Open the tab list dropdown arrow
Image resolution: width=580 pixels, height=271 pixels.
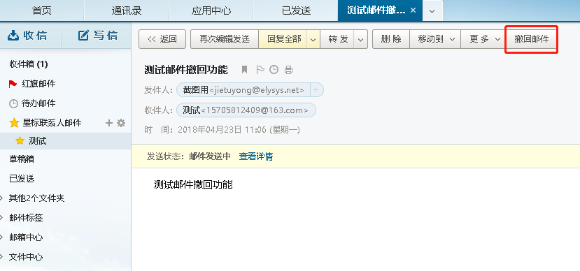[432, 10]
